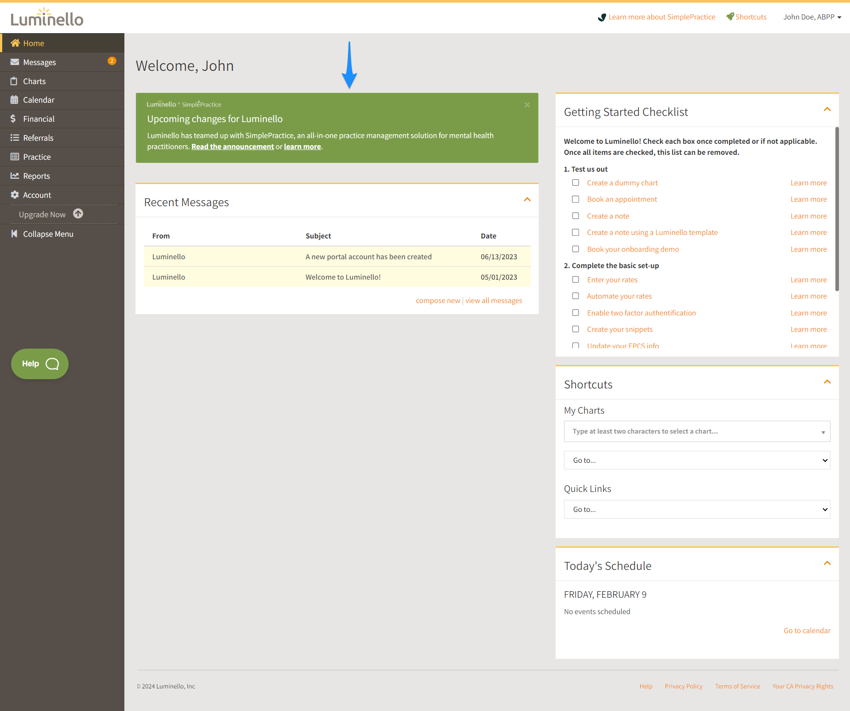Click the Upgrade Now arrow icon
This screenshot has height=711, width=850.
click(78, 214)
